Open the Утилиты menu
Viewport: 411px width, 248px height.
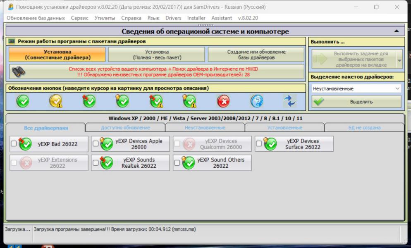pos(105,18)
